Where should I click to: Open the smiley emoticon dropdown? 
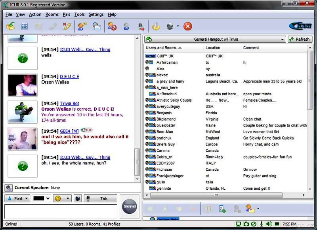click(62, 198)
